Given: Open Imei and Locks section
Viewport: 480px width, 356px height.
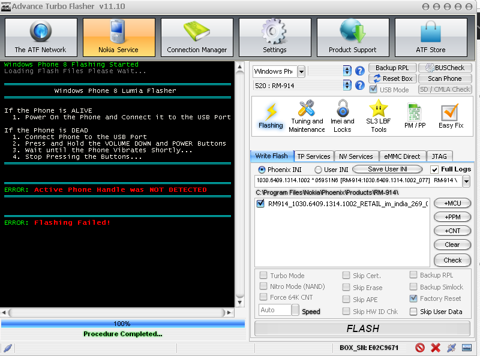Looking at the screenshot, I should tap(343, 116).
